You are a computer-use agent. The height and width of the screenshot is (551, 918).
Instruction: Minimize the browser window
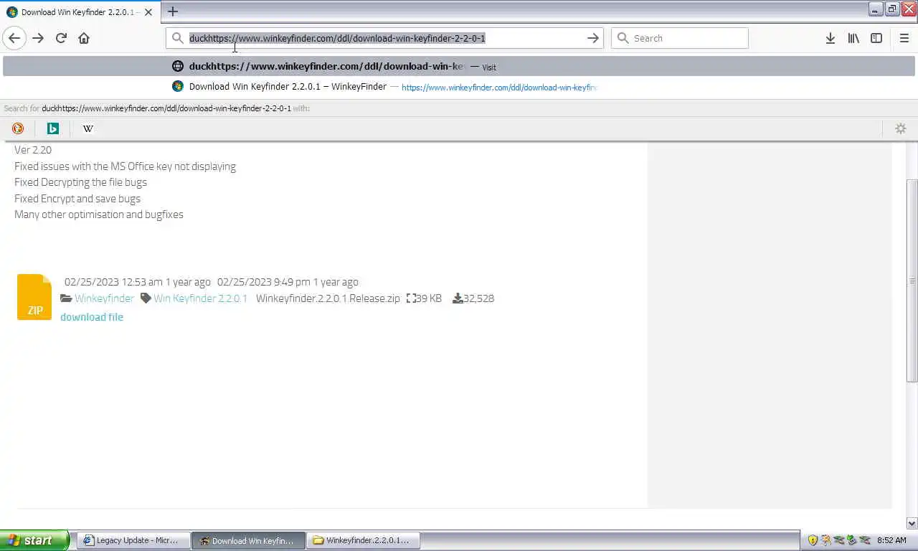(x=876, y=9)
